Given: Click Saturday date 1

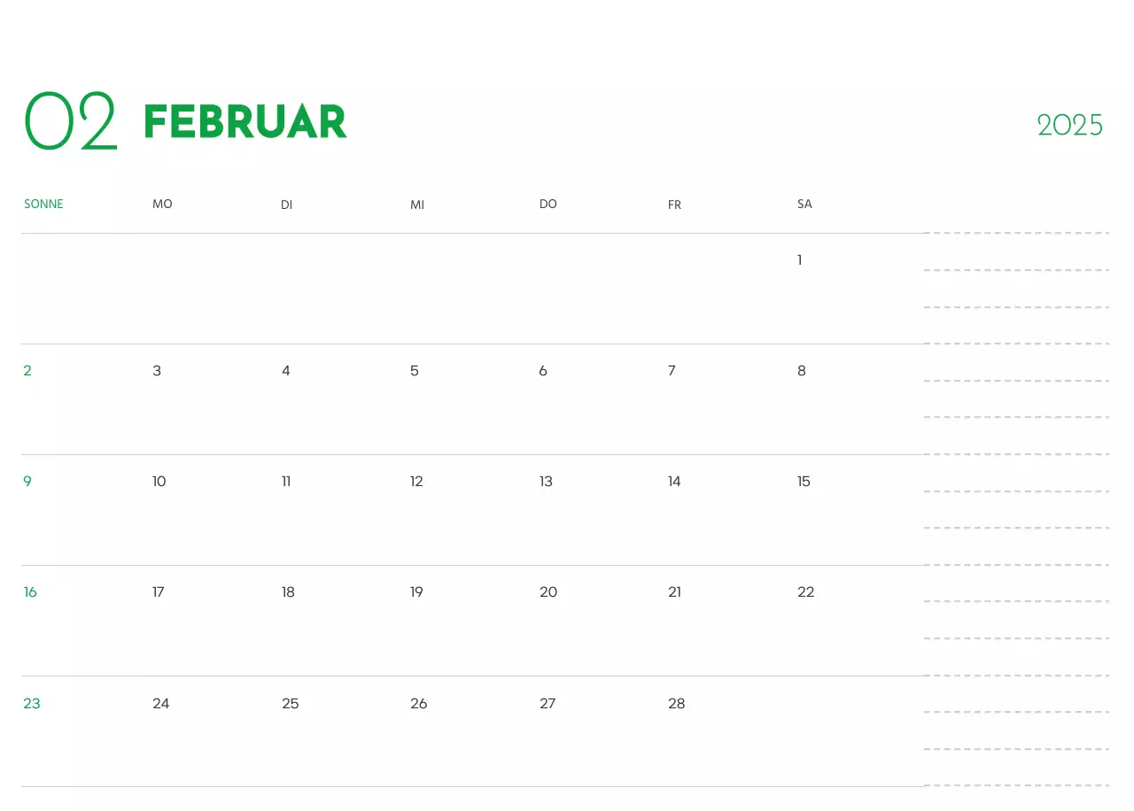Looking at the screenshot, I should click(799, 260).
